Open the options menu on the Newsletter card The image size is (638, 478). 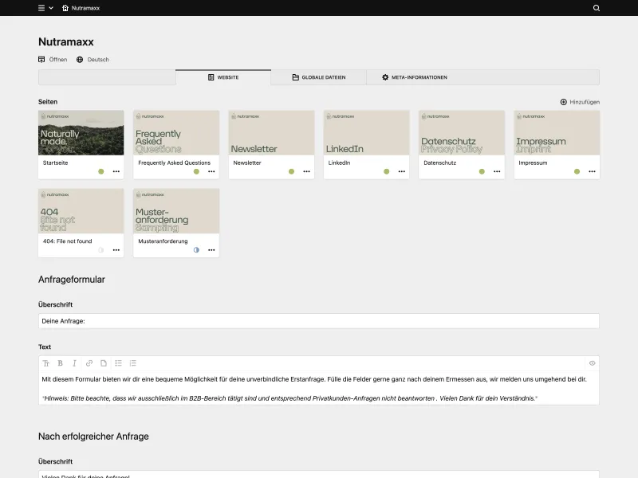[x=306, y=170]
